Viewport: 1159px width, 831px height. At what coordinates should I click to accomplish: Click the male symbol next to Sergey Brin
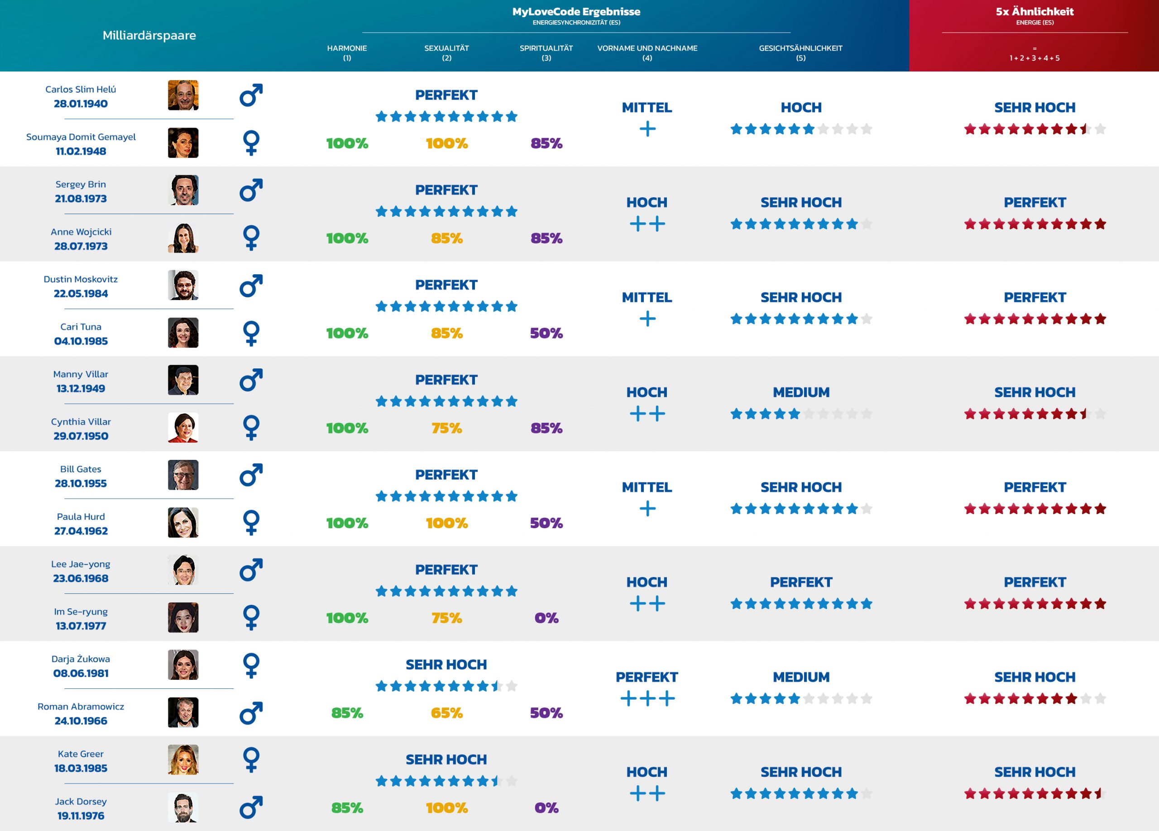click(x=251, y=191)
